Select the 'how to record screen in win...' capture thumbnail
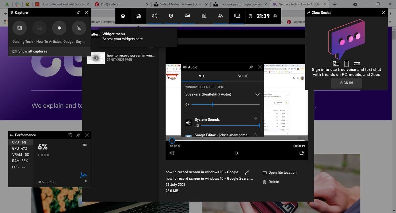 click(x=96, y=58)
